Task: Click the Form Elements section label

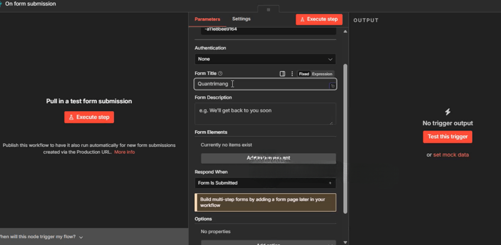Action: pyautogui.click(x=211, y=132)
